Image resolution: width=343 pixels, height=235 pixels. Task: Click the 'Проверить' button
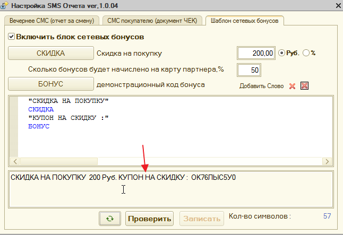149,219
